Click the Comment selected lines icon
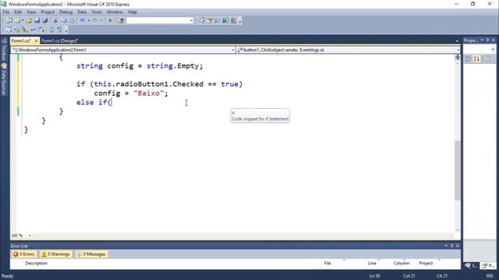The height and width of the screenshot is (280, 499). point(51,30)
